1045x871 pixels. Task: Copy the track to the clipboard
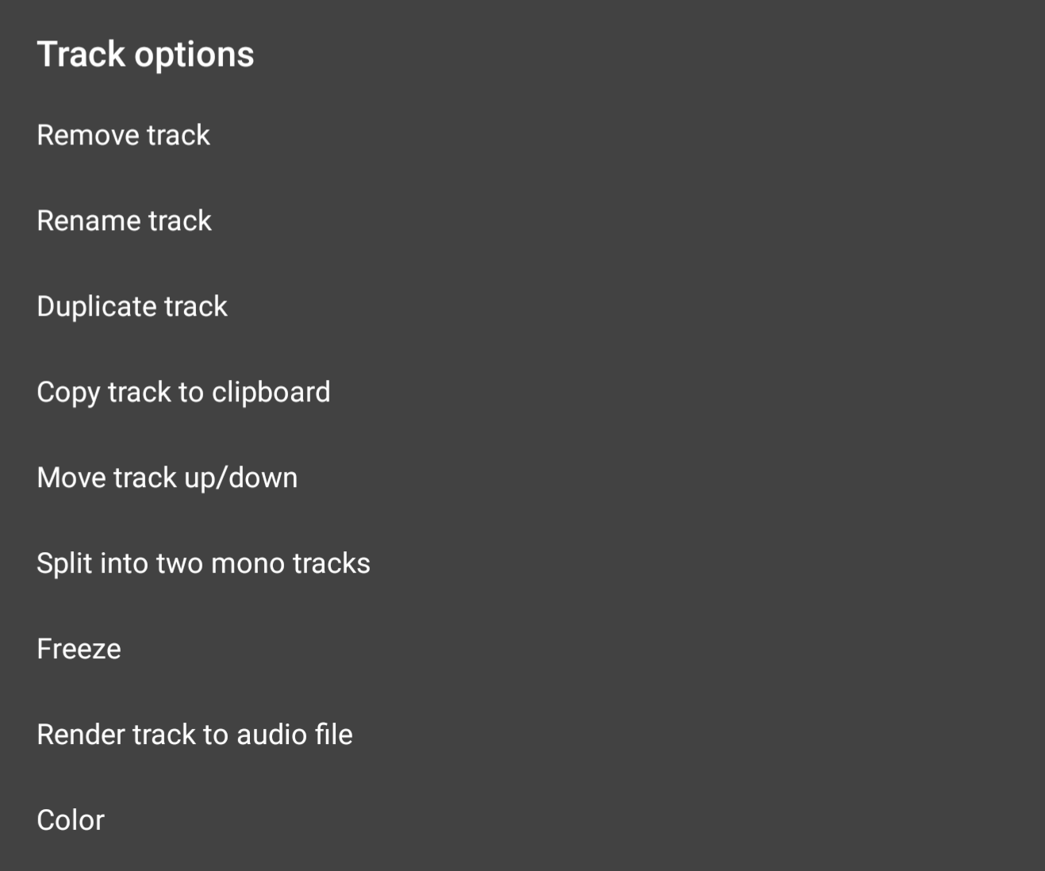tap(183, 392)
